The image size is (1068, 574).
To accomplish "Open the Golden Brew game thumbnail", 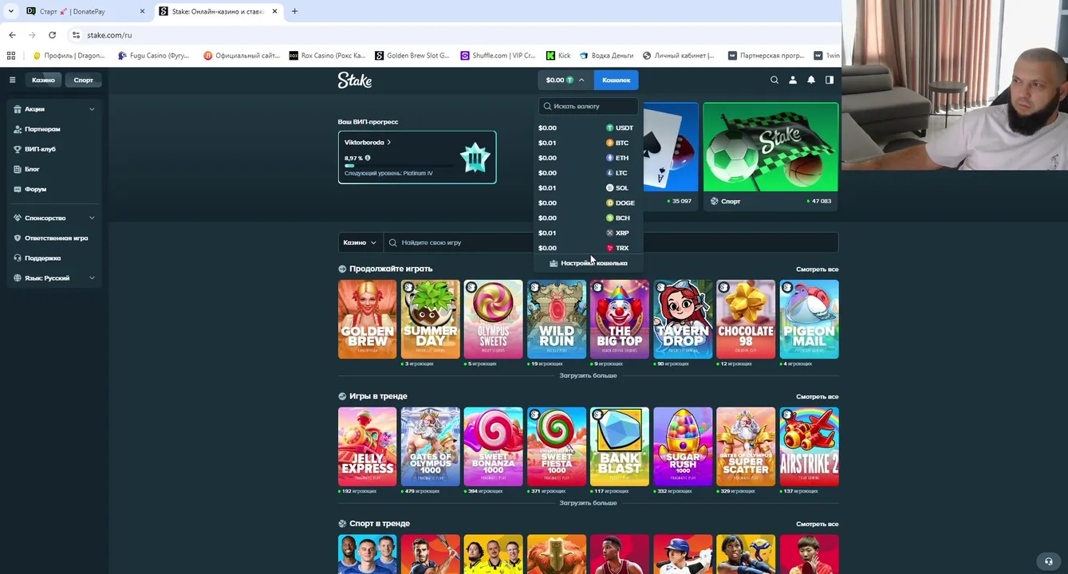I will tap(367, 319).
